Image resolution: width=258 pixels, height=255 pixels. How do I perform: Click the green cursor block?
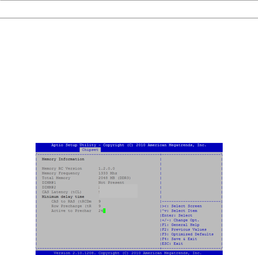coord(104,211)
